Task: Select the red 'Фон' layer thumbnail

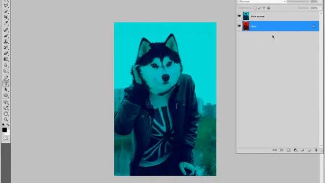Action: tap(246, 26)
